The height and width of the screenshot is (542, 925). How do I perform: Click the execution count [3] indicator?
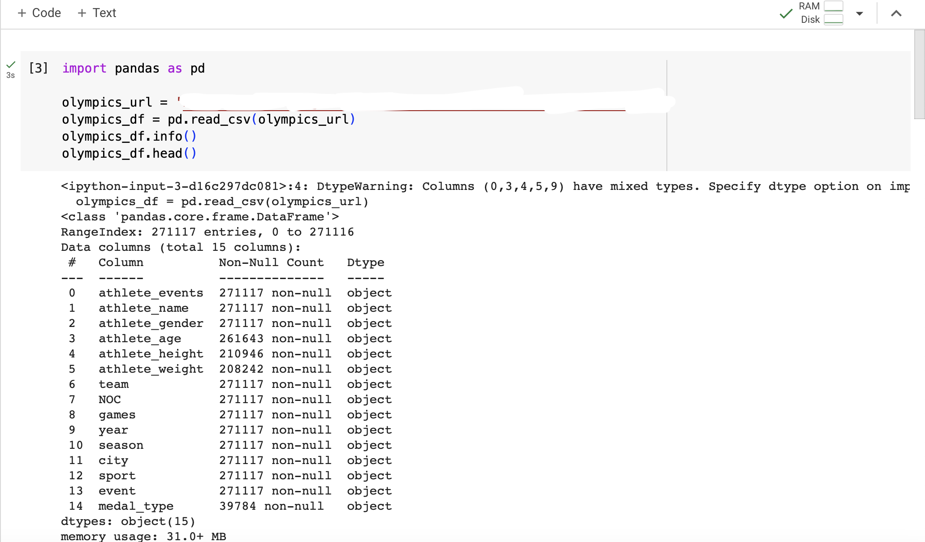click(x=38, y=68)
